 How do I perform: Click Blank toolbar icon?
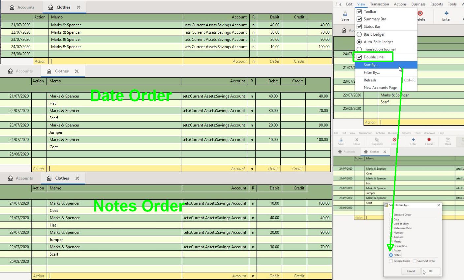click(x=448, y=140)
